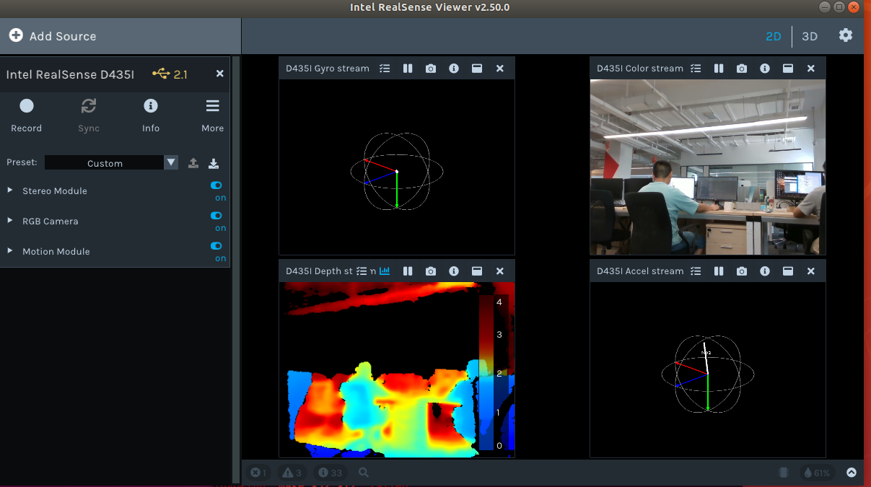This screenshot has height=487, width=871.
Task: Turn off the RGB Camera toggle
Action: tap(216, 216)
